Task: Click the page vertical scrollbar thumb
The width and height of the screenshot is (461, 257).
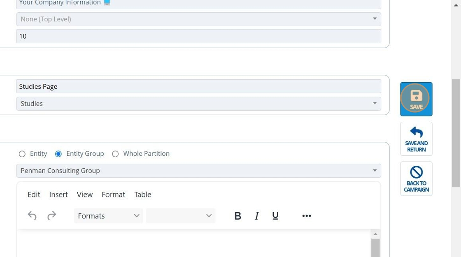Action: pos(456,132)
